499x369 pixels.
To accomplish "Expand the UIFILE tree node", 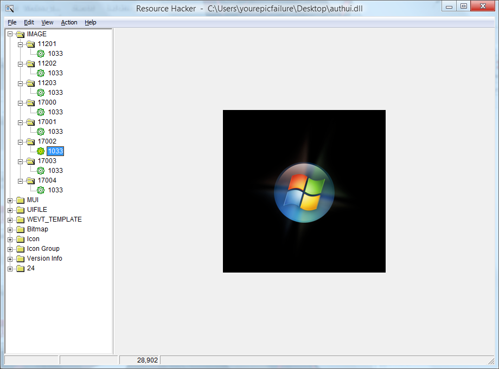I will point(10,209).
